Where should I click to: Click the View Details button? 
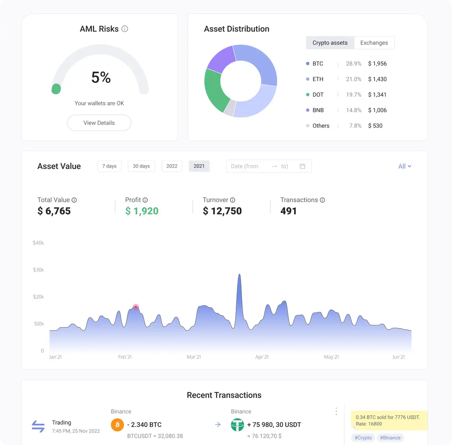point(99,123)
